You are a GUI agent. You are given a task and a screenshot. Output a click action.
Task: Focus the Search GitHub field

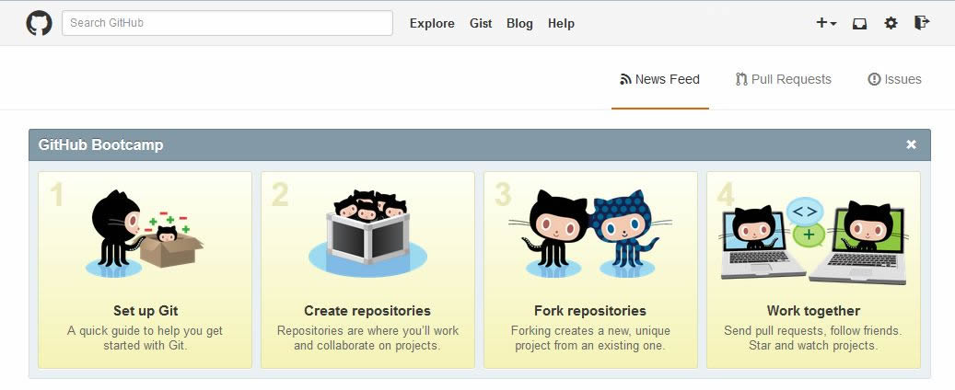pyautogui.click(x=227, y=23)
